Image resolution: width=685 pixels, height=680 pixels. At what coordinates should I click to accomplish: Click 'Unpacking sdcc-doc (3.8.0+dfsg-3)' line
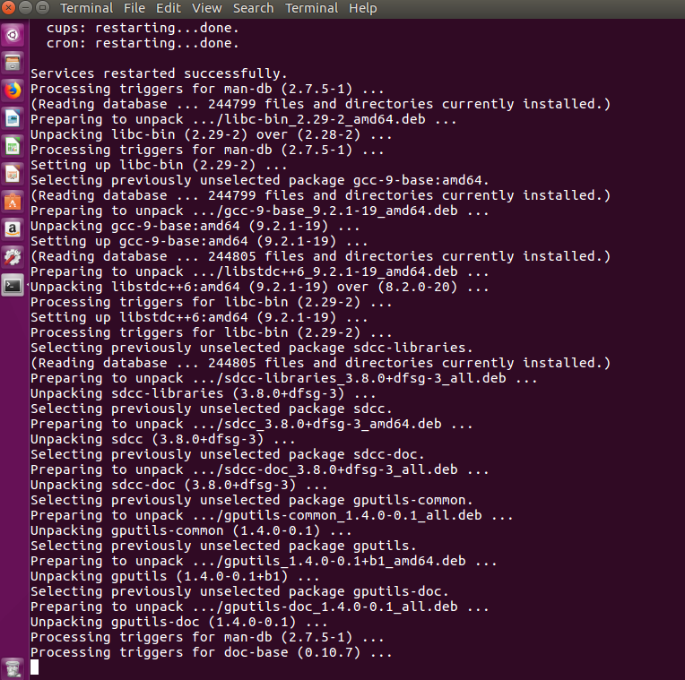point(178,485)
